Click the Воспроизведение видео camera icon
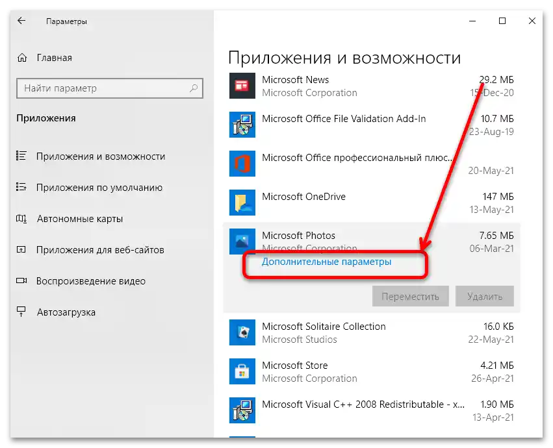Viewport: 553px width, 448px height. [x=21, y=281]
